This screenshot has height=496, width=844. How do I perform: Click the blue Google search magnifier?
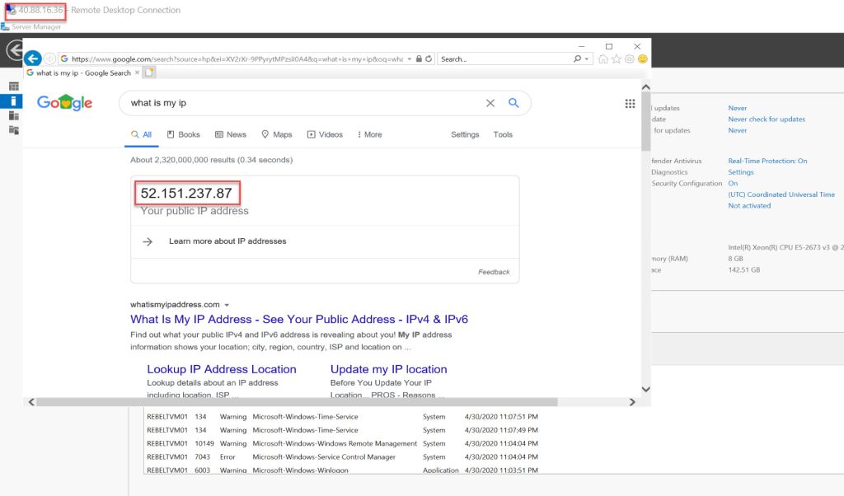pos(513,103)
